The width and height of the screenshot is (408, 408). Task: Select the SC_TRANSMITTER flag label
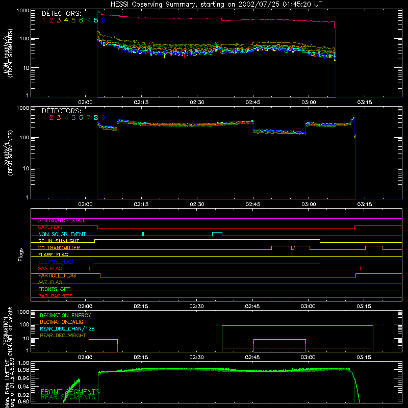[x=59, y=248]
